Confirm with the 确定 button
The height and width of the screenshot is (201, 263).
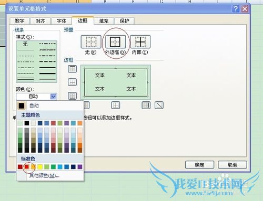(x=199, y=165)
